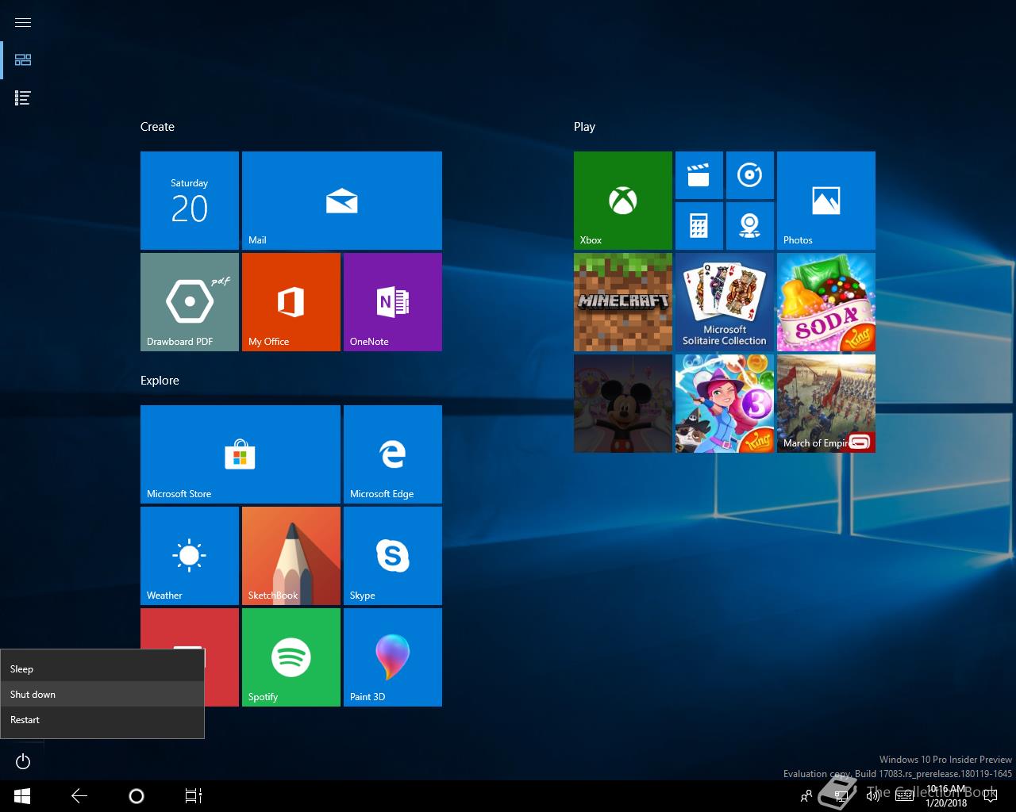
Task: Click the Create group heading
Action: (x=157, y=127)
